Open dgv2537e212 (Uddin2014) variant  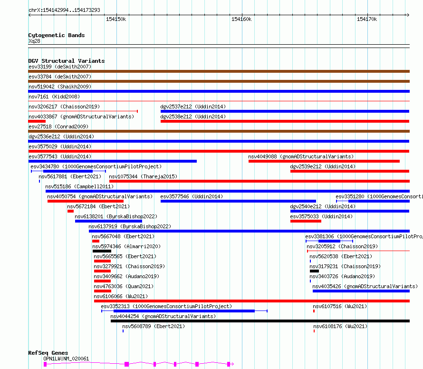193,107
